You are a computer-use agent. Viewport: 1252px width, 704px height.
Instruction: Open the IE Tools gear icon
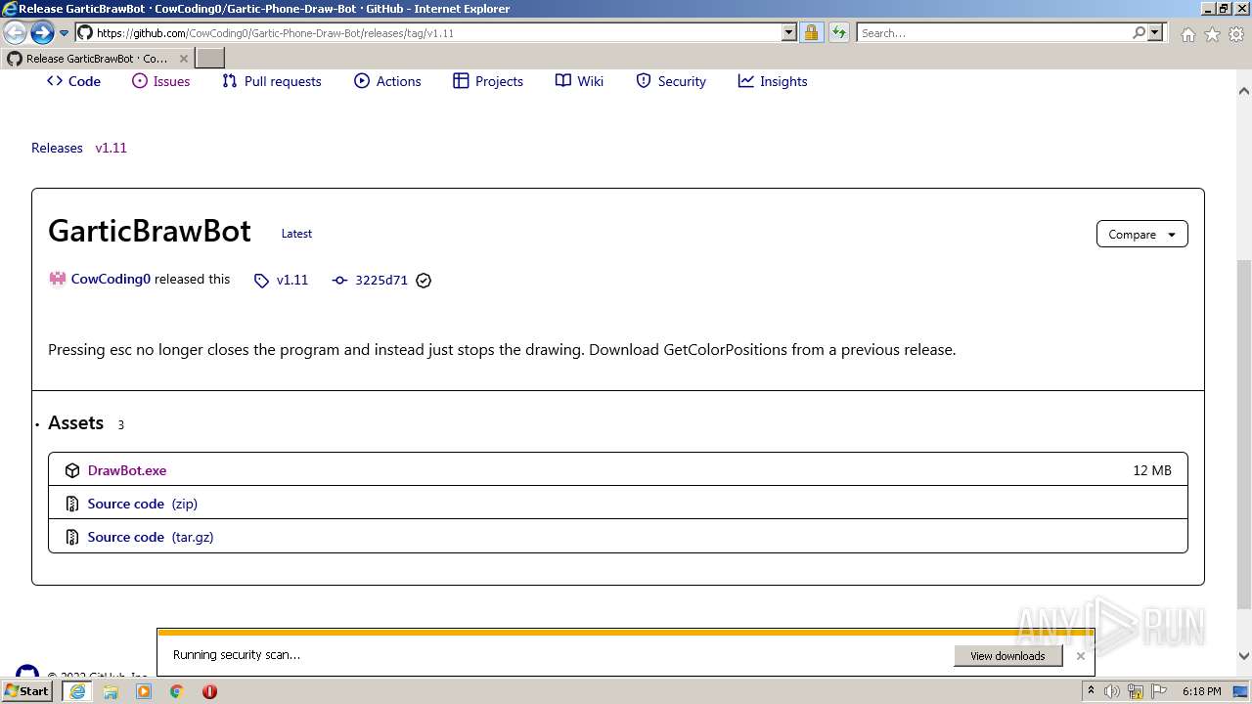point(1236,34)
